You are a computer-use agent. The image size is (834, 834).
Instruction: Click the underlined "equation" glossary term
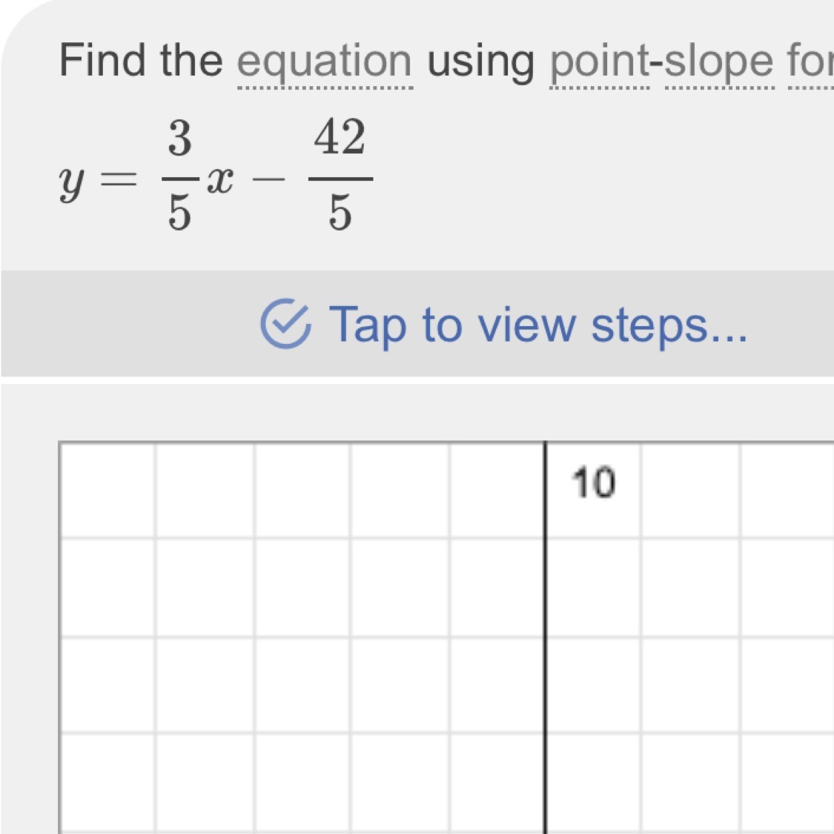coord(324,62)
